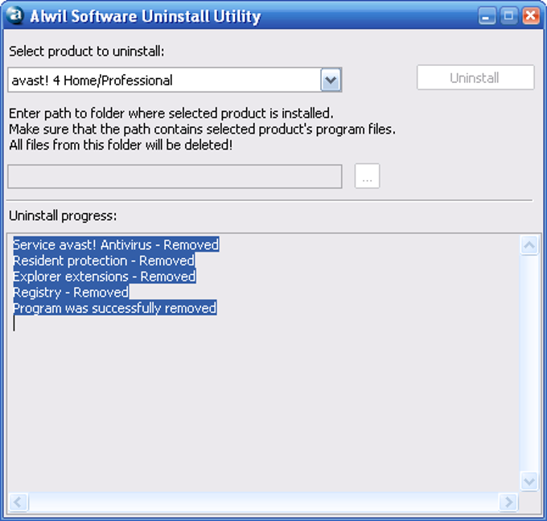Viewport: 547px width, 521px height.
Task: Click the Uninstall button
Action: pyautogui.click(x=475, y=77)
